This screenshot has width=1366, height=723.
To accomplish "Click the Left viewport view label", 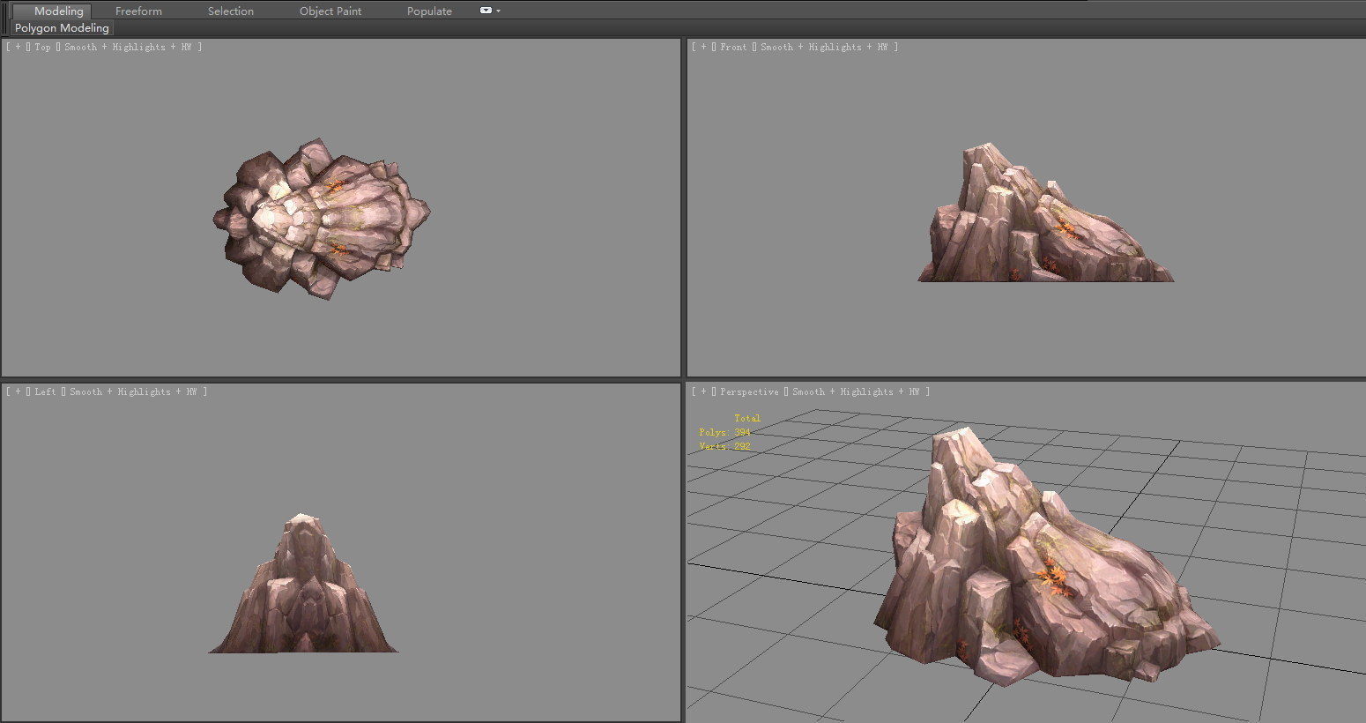I will [x=45, y=391].
